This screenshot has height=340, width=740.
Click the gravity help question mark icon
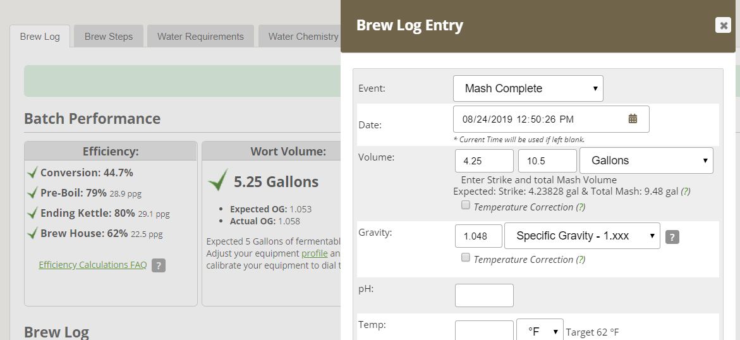point(672,237)
